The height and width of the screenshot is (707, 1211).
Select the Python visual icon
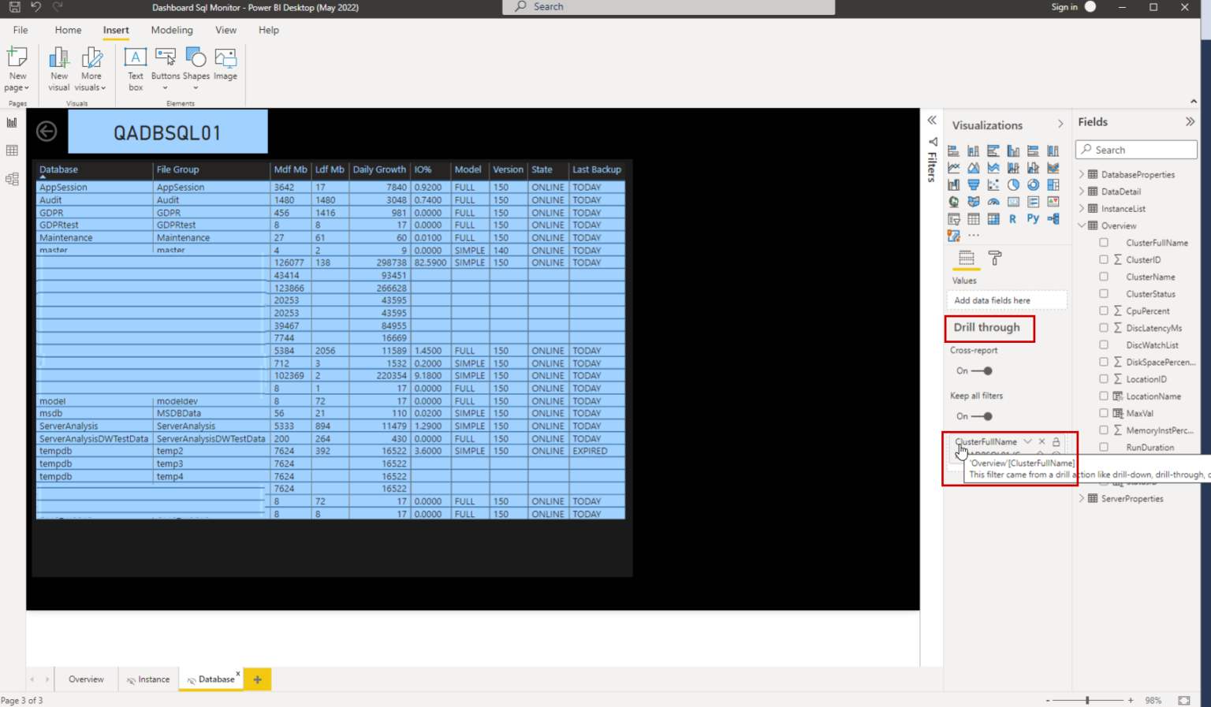[1033, 218]
